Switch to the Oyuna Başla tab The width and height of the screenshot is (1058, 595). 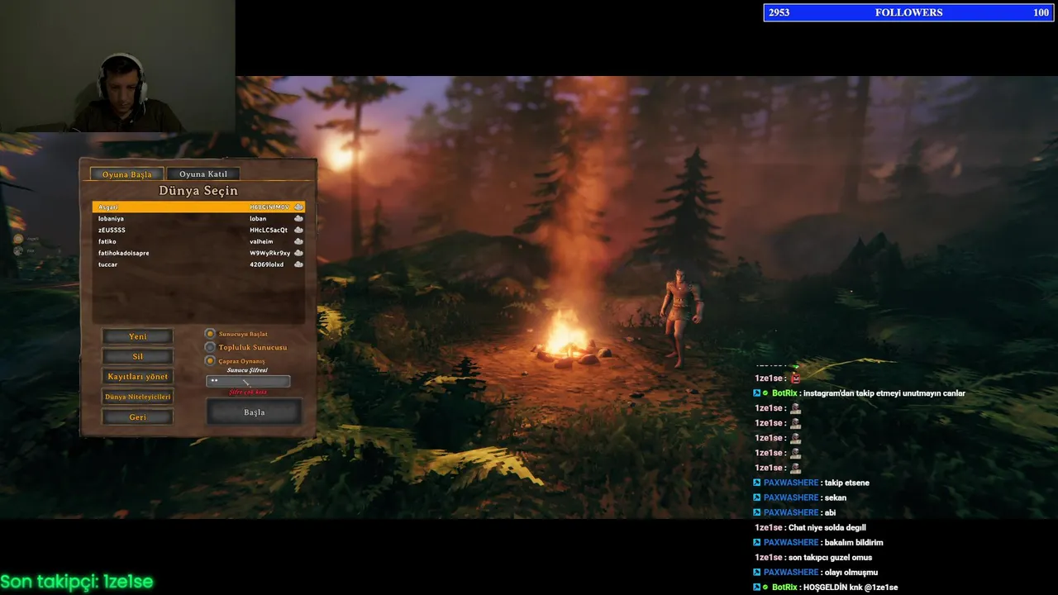tap(126, 174)
